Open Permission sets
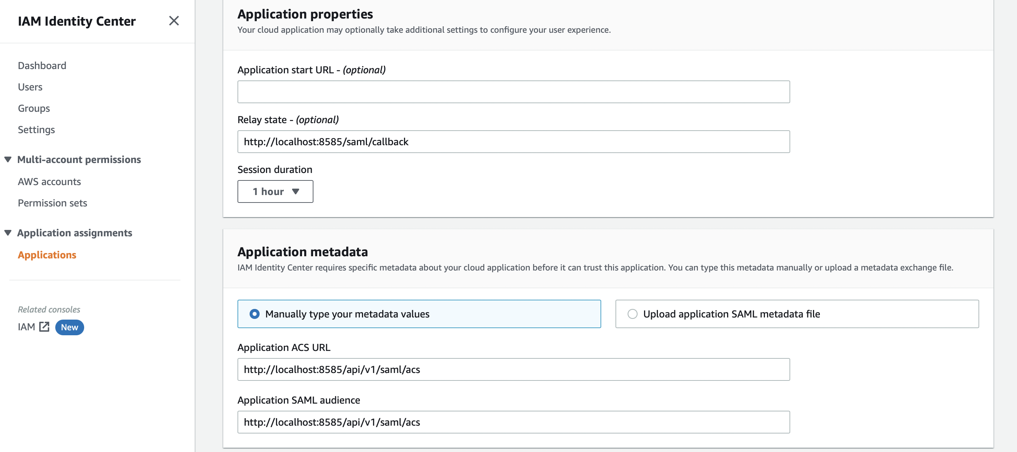The width and height of the screenshot is (1017, 452). pyautogui.click(x=52, y=203)
